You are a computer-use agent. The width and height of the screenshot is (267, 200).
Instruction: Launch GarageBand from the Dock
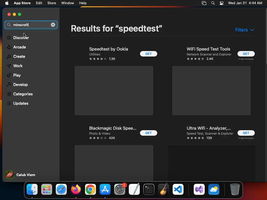tap(163, 189)
